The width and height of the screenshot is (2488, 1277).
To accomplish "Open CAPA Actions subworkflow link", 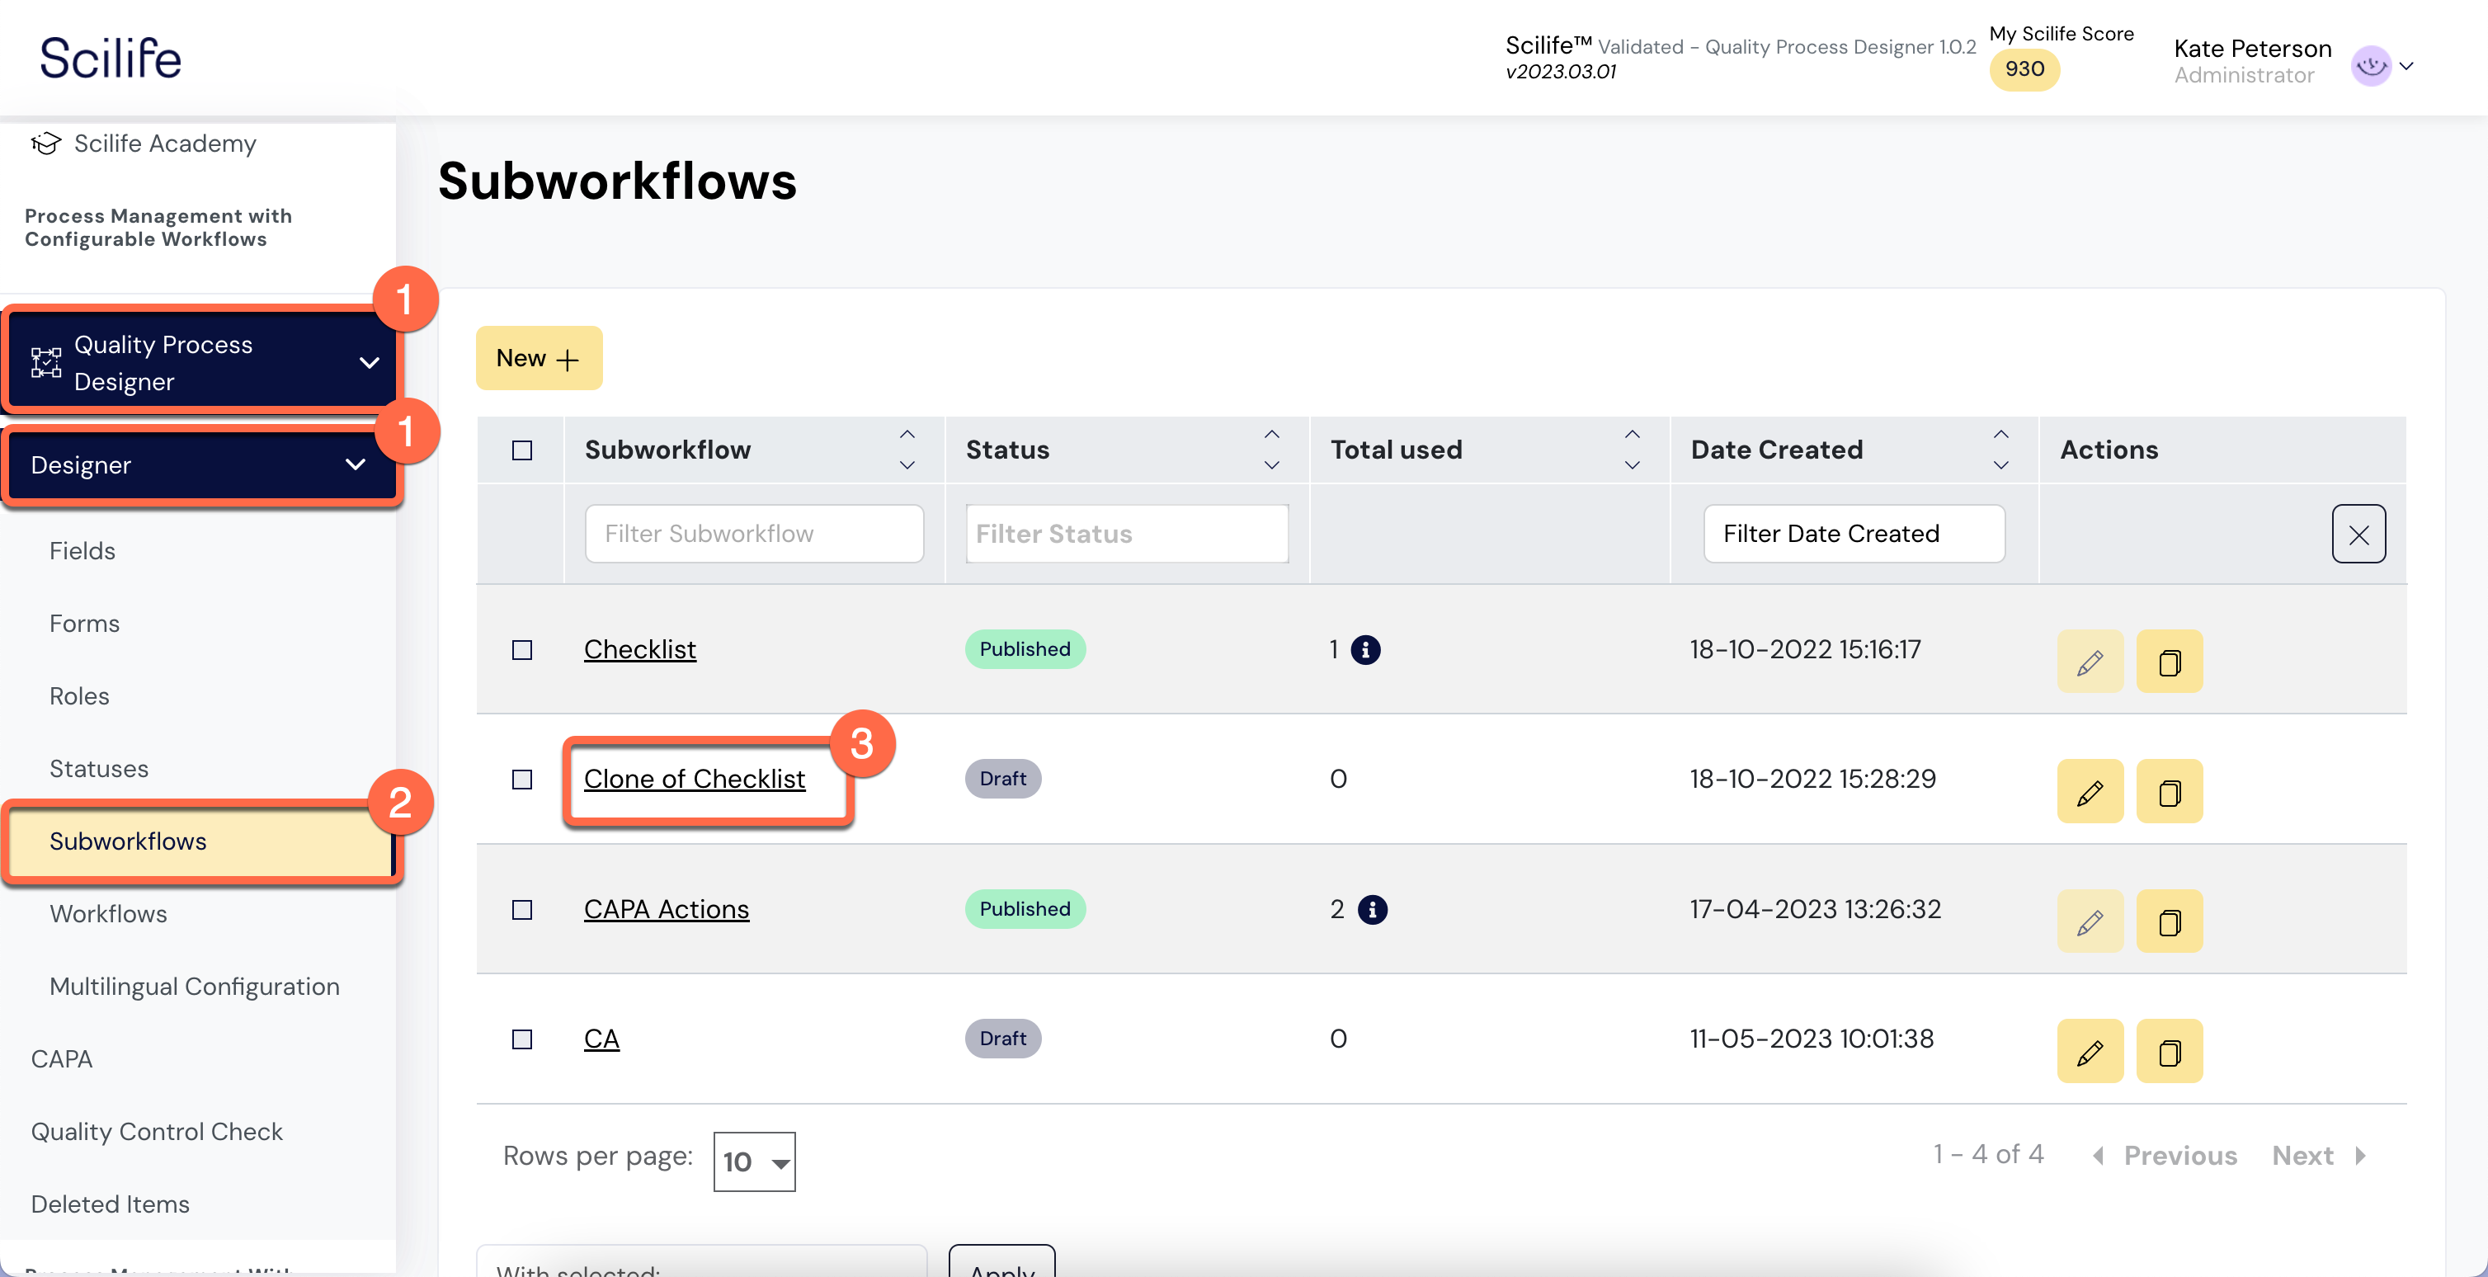I will coord(666,909).
